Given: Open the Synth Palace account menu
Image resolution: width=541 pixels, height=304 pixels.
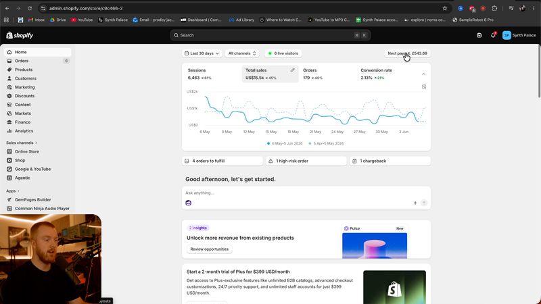Looking at the screenshot, I should tap(519, 35).
